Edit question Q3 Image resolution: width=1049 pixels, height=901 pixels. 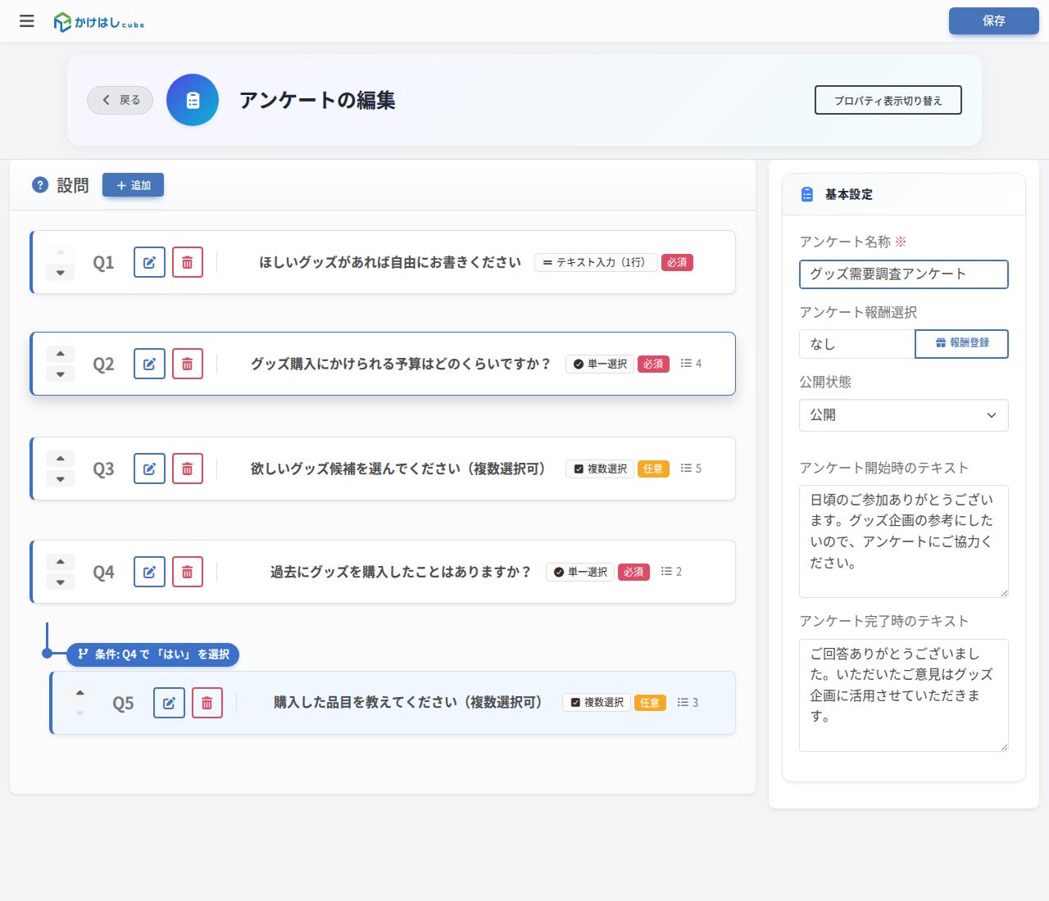pyautogui.click(x=149, y=469)
